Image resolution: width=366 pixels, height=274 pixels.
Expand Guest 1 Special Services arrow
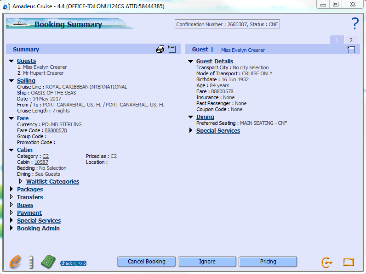(x=191, y=130)
